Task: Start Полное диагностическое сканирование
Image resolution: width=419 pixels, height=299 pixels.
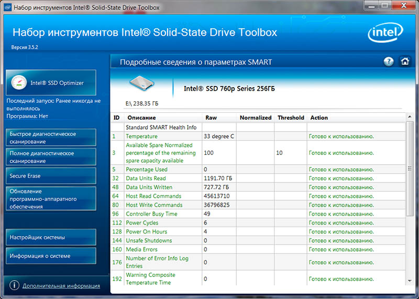Action: click(x=51, y=157)
